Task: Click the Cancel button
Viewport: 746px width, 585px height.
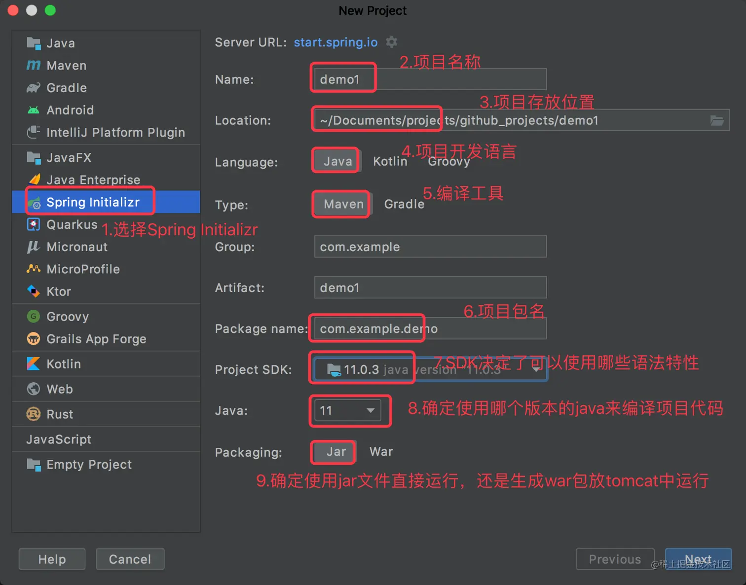Action: pyautogui.click(x=130, y=559)
